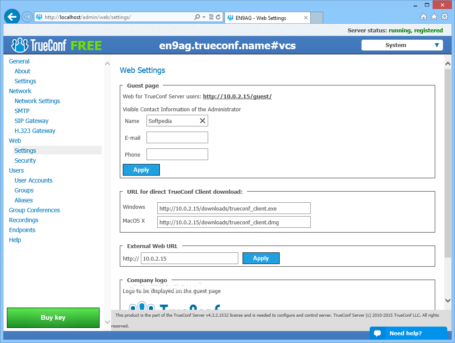Open the address bar search dropdown arrow
Screen dimensions: 455x343
(x=204, y=17)
